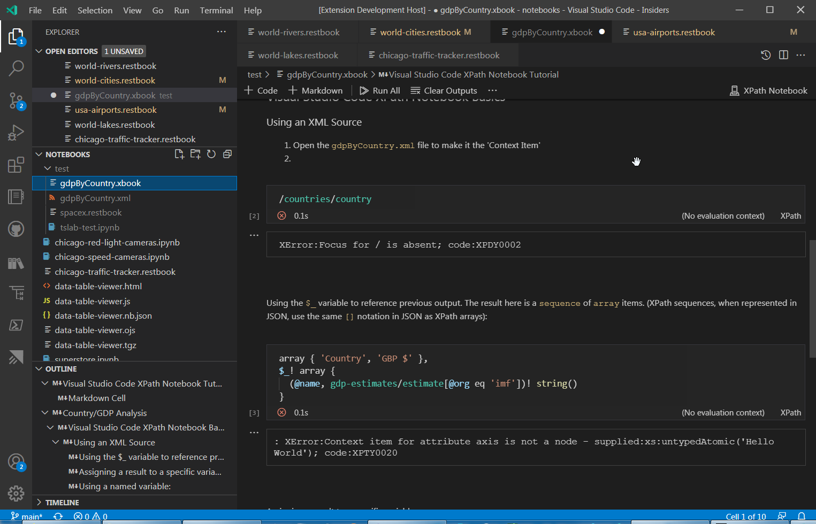This screenshot has width=816, height=524.
Task: Collapse all folders in Notebooks panel
Action: tap(227, 154)
